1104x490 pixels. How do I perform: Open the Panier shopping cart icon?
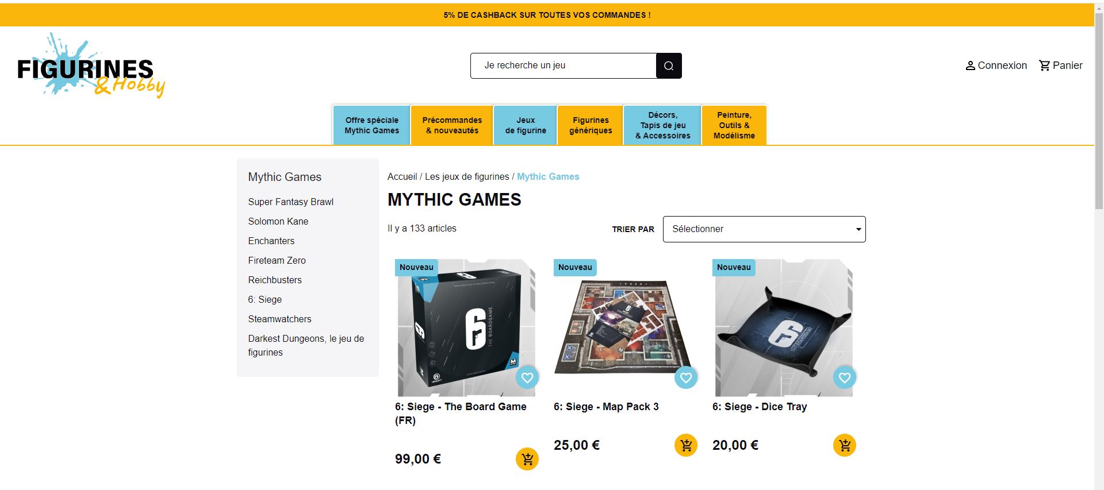coord(1045,65)
